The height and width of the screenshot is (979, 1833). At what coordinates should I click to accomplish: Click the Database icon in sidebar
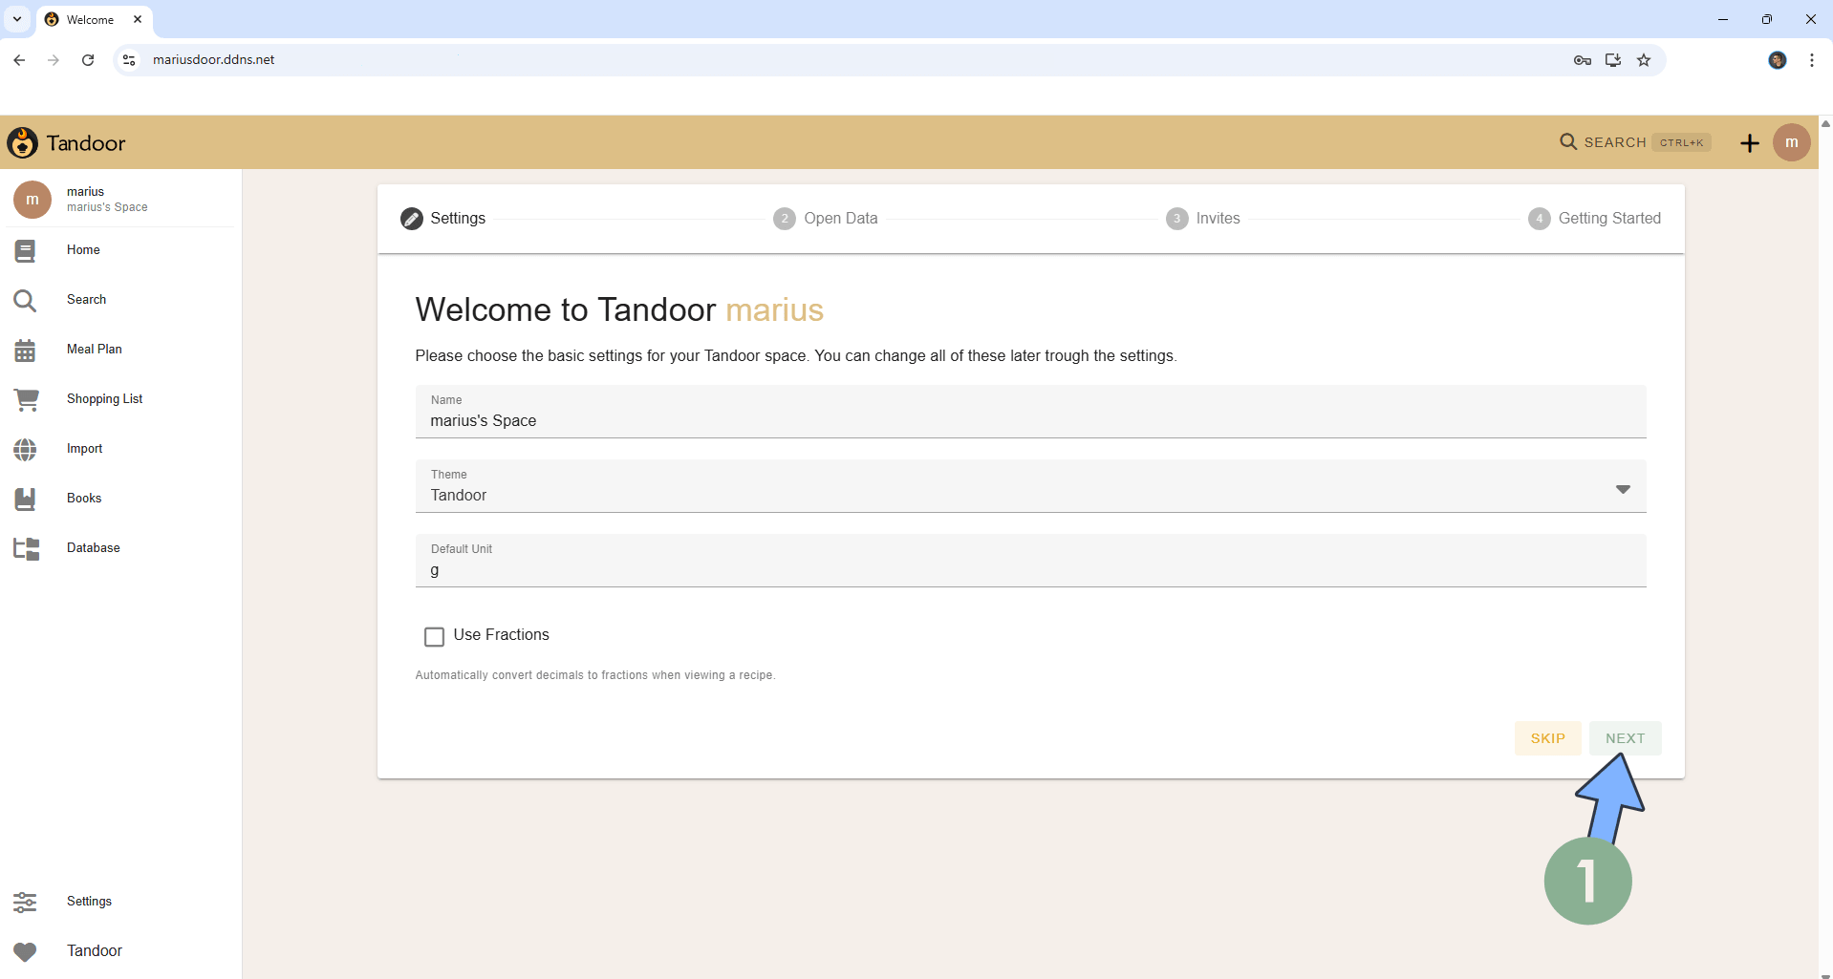pyautogui.click(x=25, y=547)
